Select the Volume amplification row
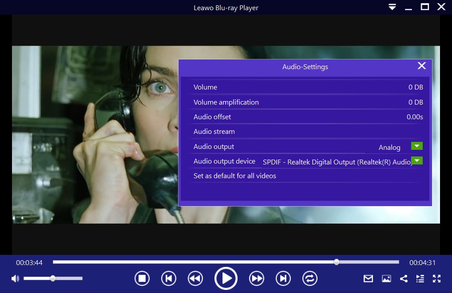Screen dimensions: 452x293 pos(226,102)
